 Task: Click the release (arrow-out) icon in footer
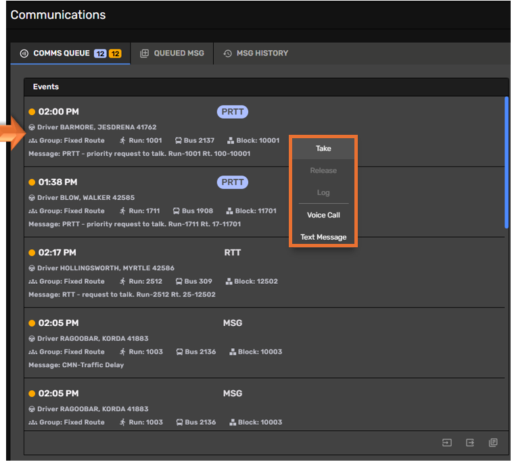tap(470, 442)
